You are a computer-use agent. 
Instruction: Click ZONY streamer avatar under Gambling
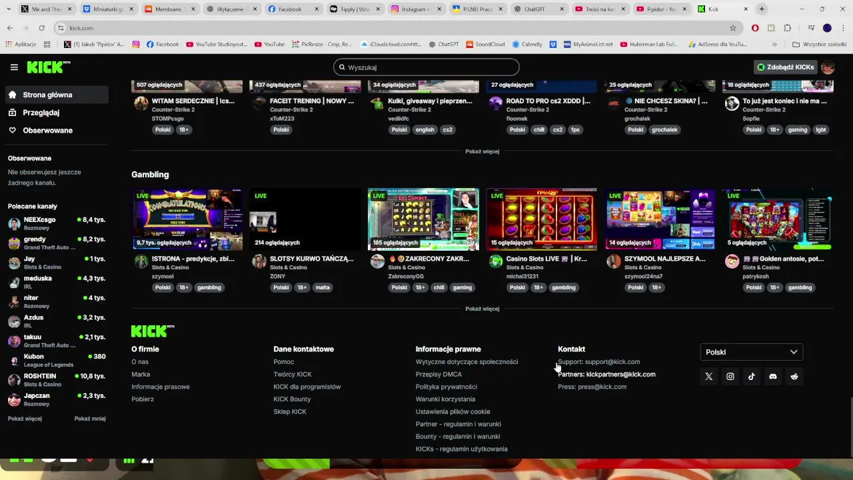tap(259, 261)
